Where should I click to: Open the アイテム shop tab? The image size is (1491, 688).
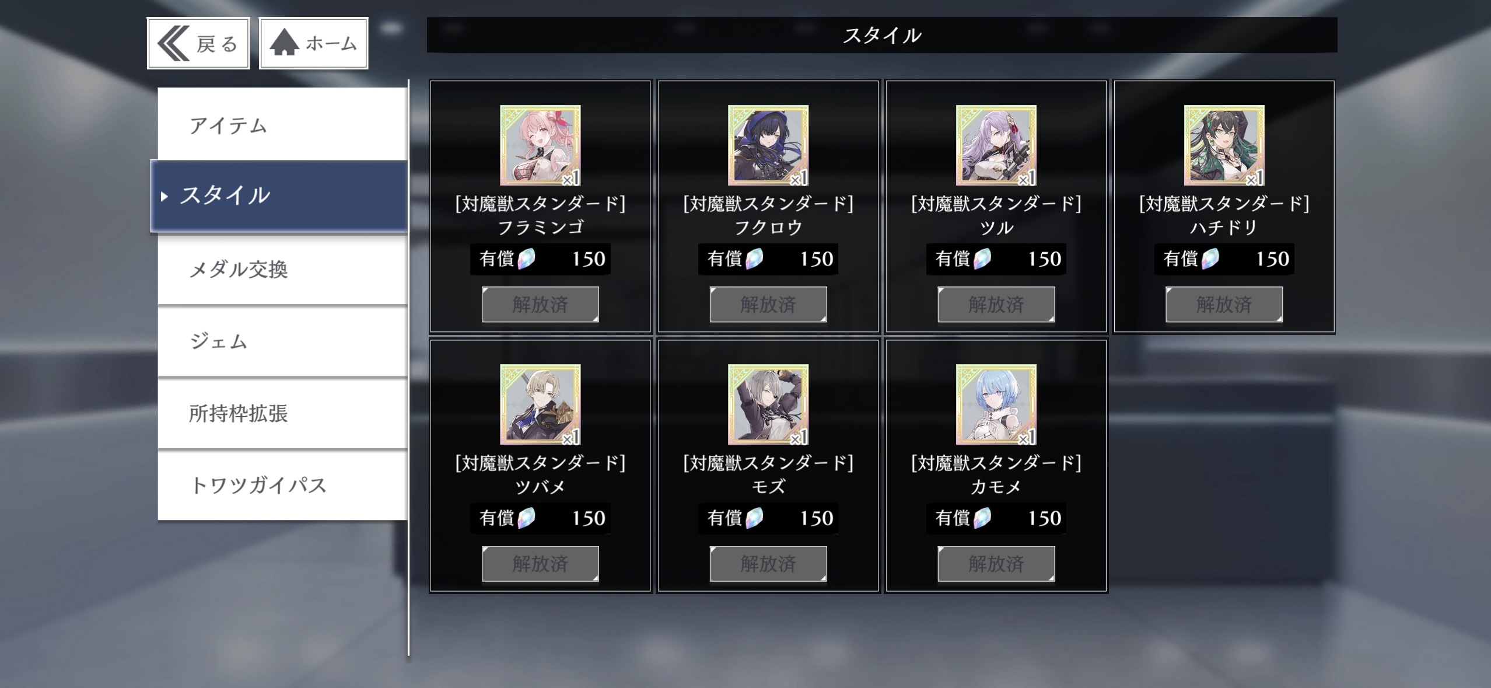pyautogui.click(x=282, y=124)
